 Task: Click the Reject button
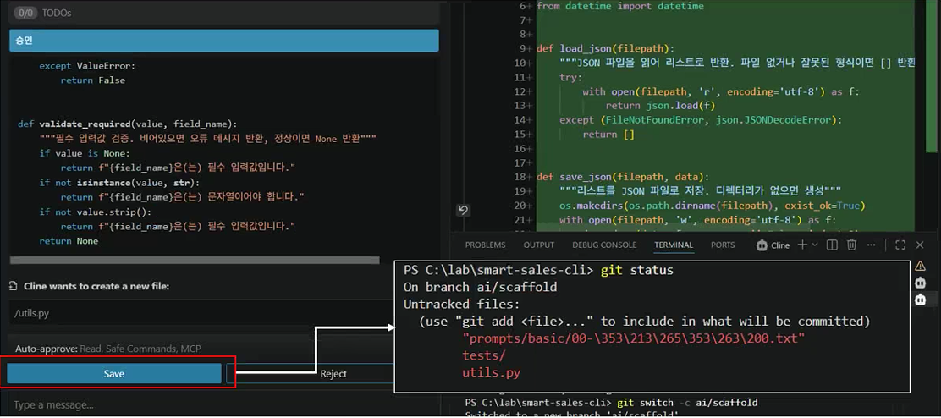311,374
